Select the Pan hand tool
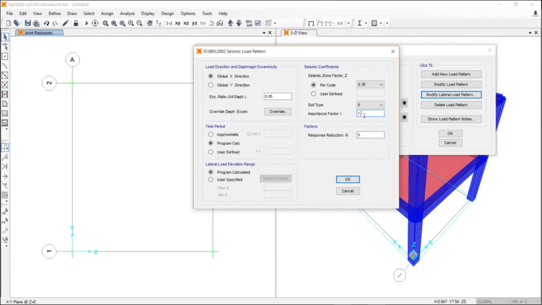 150,23
